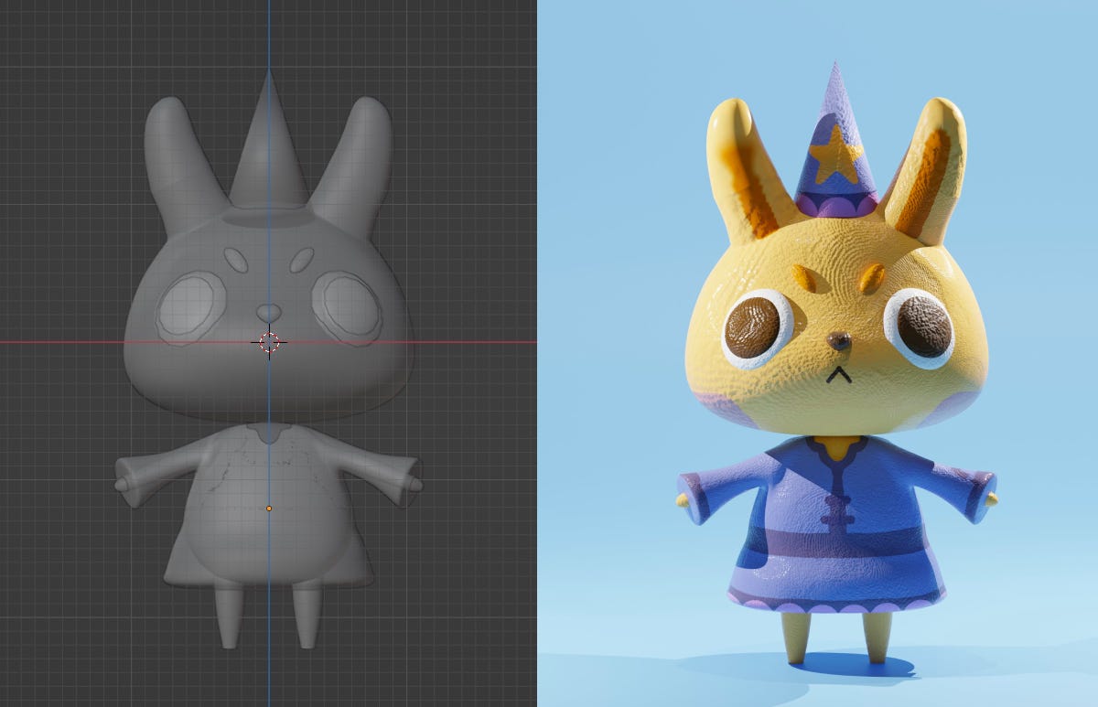The height and width of the screenshot is (707, 1098).
Task: Click the orange origin dot on the grey model's body
Action: [269, 508]
